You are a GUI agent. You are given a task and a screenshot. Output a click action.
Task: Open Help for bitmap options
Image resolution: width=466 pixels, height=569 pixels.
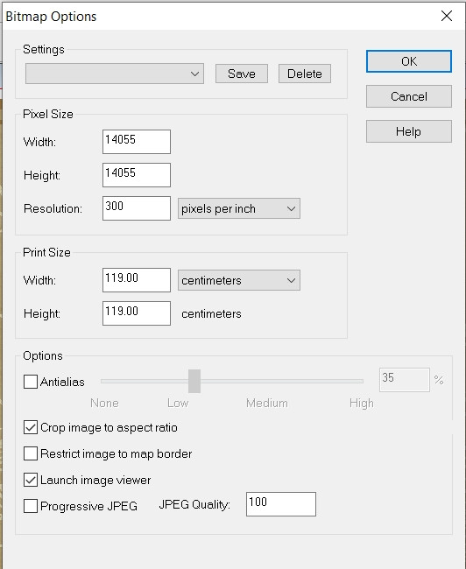(409, 131)
